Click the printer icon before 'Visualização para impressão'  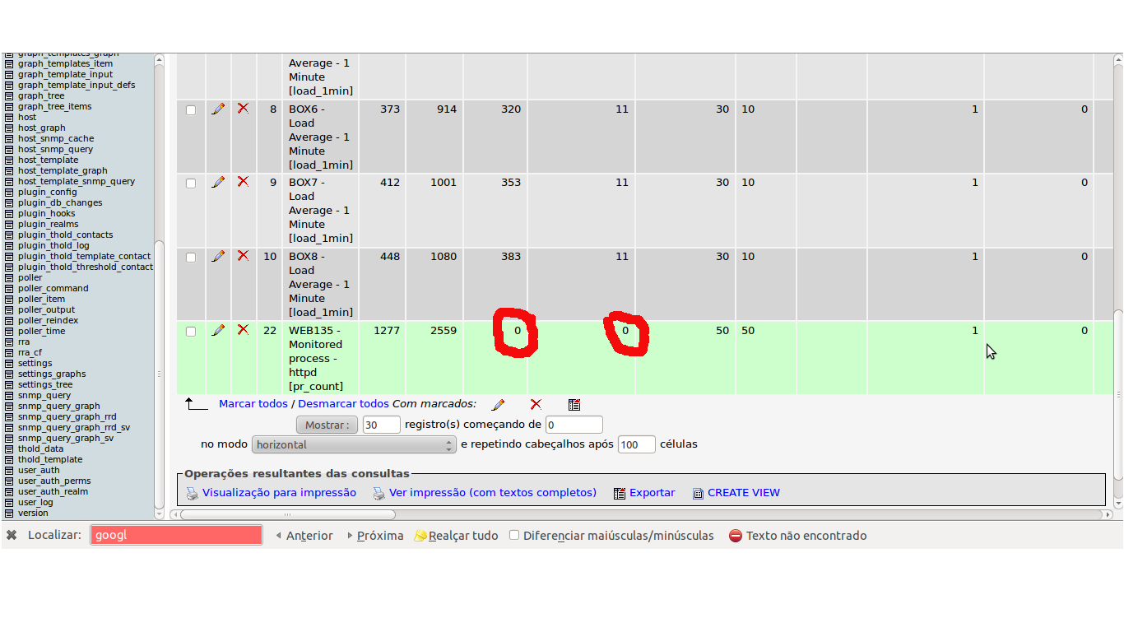click(192, 494)
